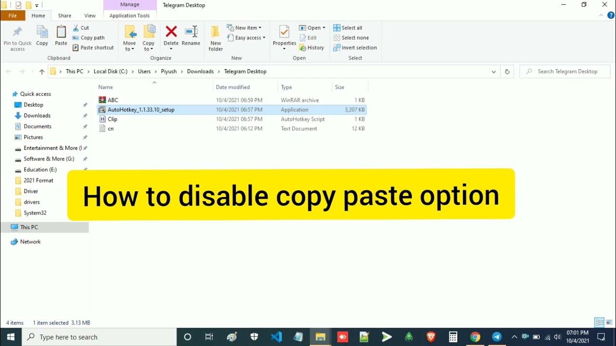Switch to the View tab

(x=90, y=16)
